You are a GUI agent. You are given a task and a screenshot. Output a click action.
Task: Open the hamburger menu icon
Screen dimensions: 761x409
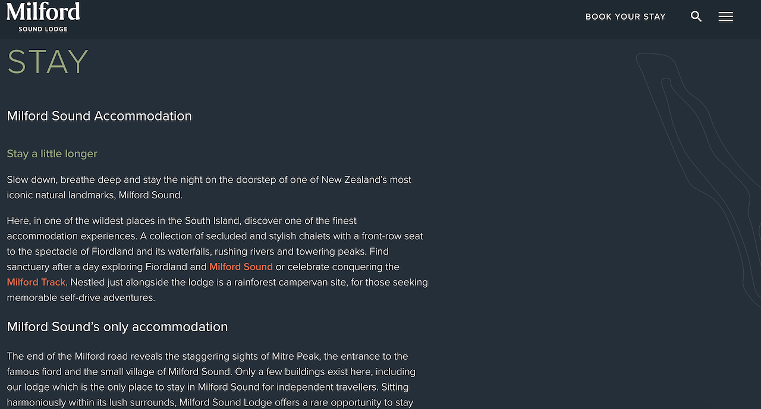725,17
